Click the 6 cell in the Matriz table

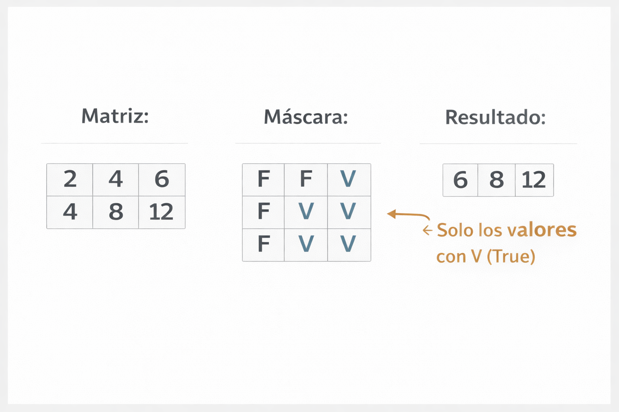[162, 179]
